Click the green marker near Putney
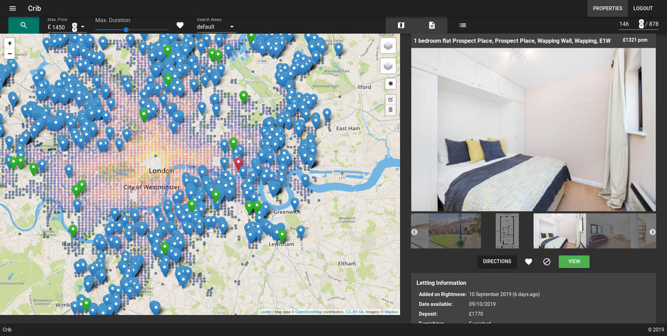This screenshot has height=336, width=667. pyautogui.click(x=73, y=231)
